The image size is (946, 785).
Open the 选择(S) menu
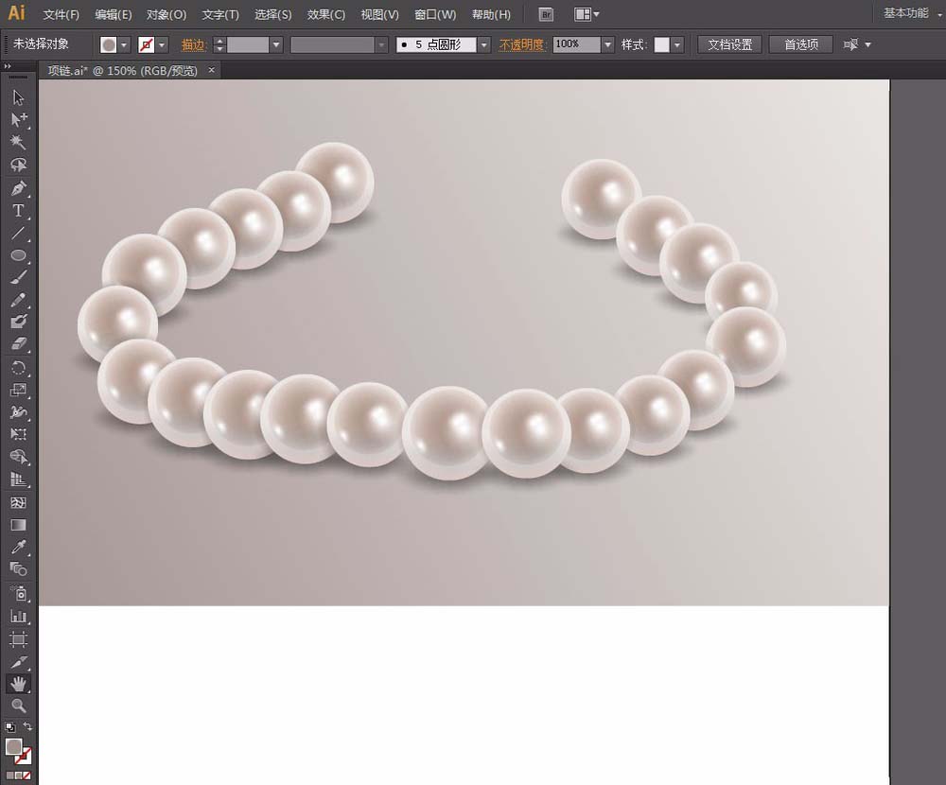272,14
